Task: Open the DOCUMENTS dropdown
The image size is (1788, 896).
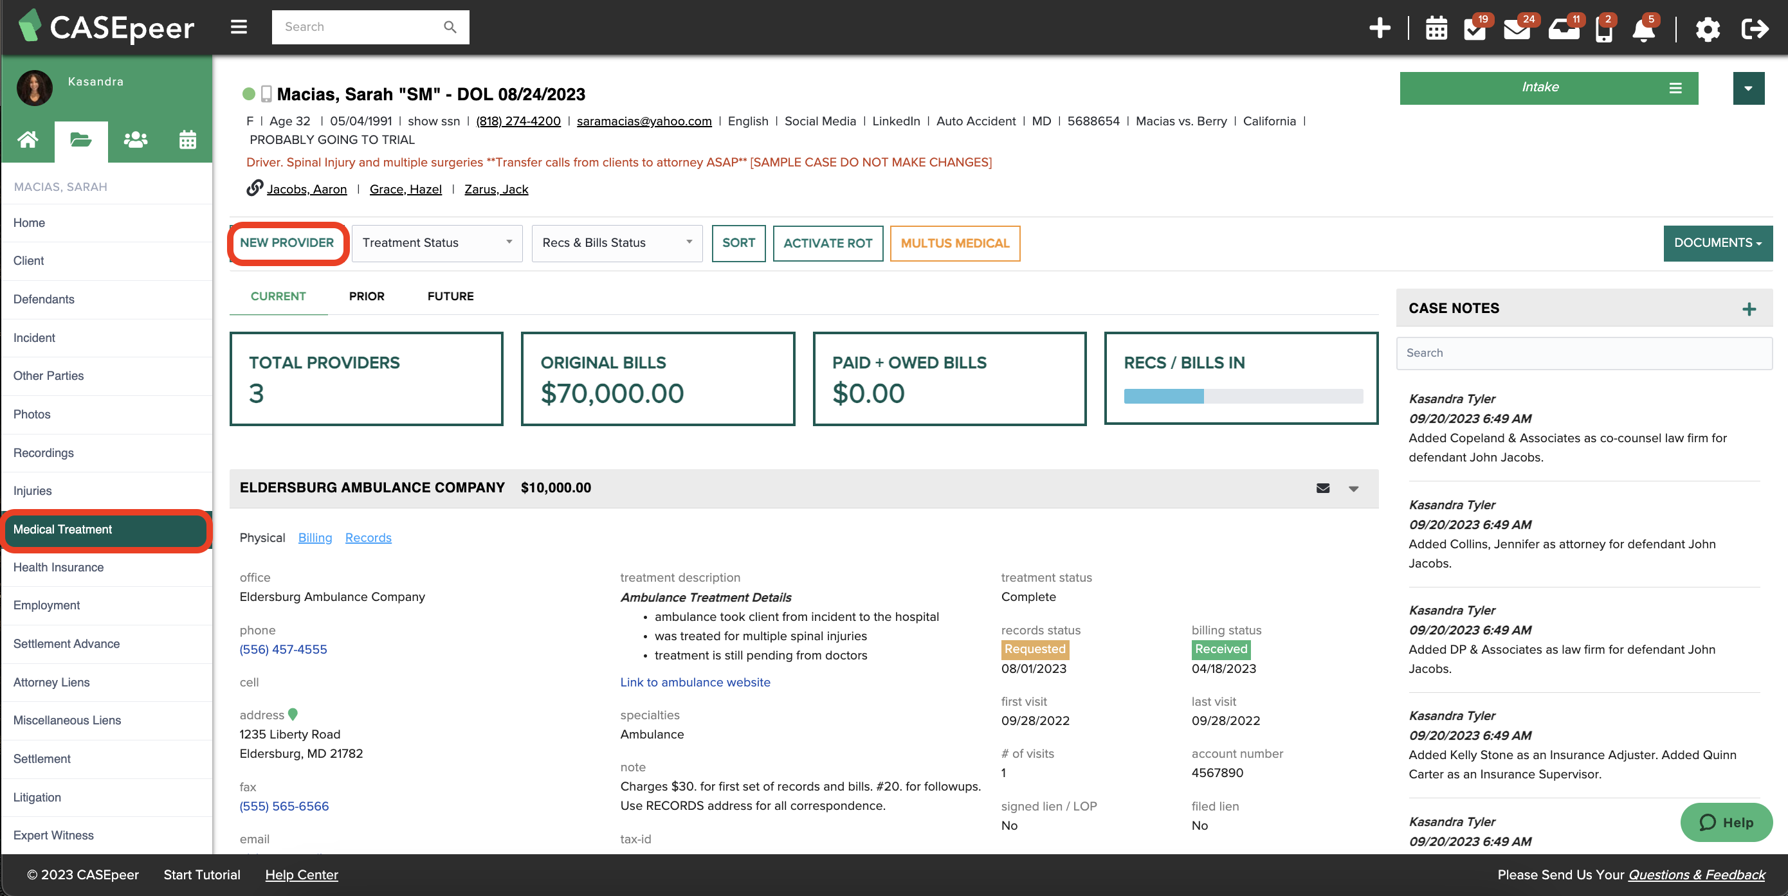Action: (x=1717, y=243)
